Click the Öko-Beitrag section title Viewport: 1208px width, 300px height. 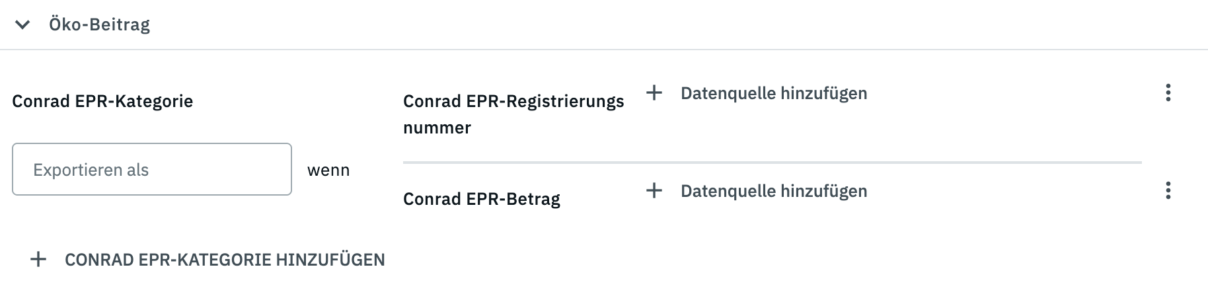pyautogui.click(x=99, y=25)
